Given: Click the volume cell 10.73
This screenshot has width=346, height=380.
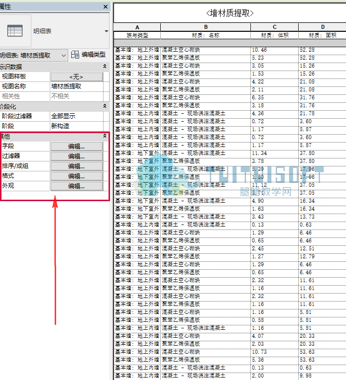Looking at the screenshot, I should (x=275, y=352).
